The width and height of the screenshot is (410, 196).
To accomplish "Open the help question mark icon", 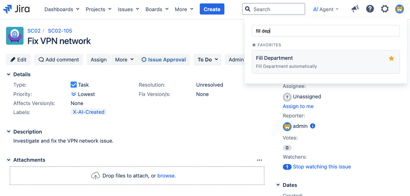I will click(x=370, y=9).
